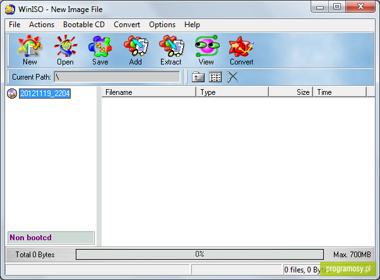Click the 0% capacity progress bar

tap(199, 254)
